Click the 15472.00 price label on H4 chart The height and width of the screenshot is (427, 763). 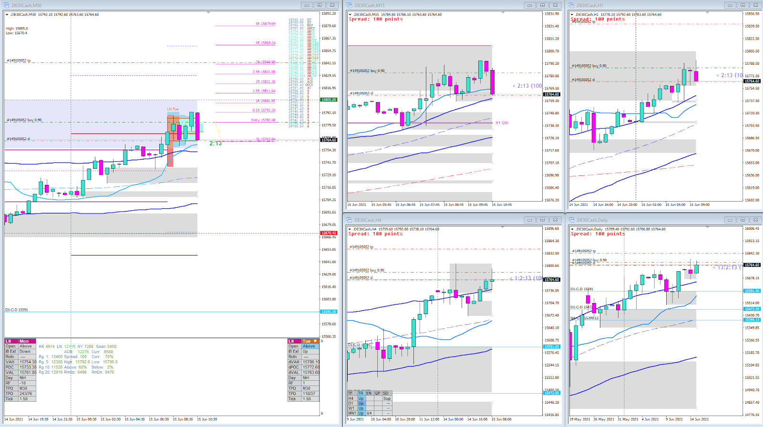click(x=552, y=393)
